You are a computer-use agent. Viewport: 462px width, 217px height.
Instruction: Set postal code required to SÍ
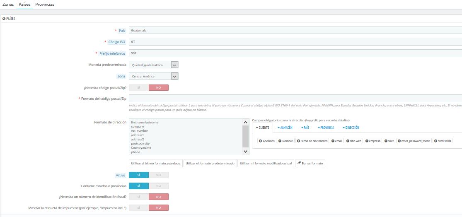click(139, 88)
